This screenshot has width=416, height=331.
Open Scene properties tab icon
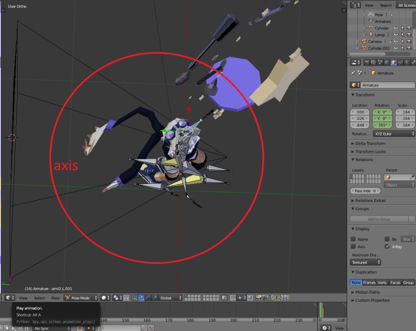(380, 62)
